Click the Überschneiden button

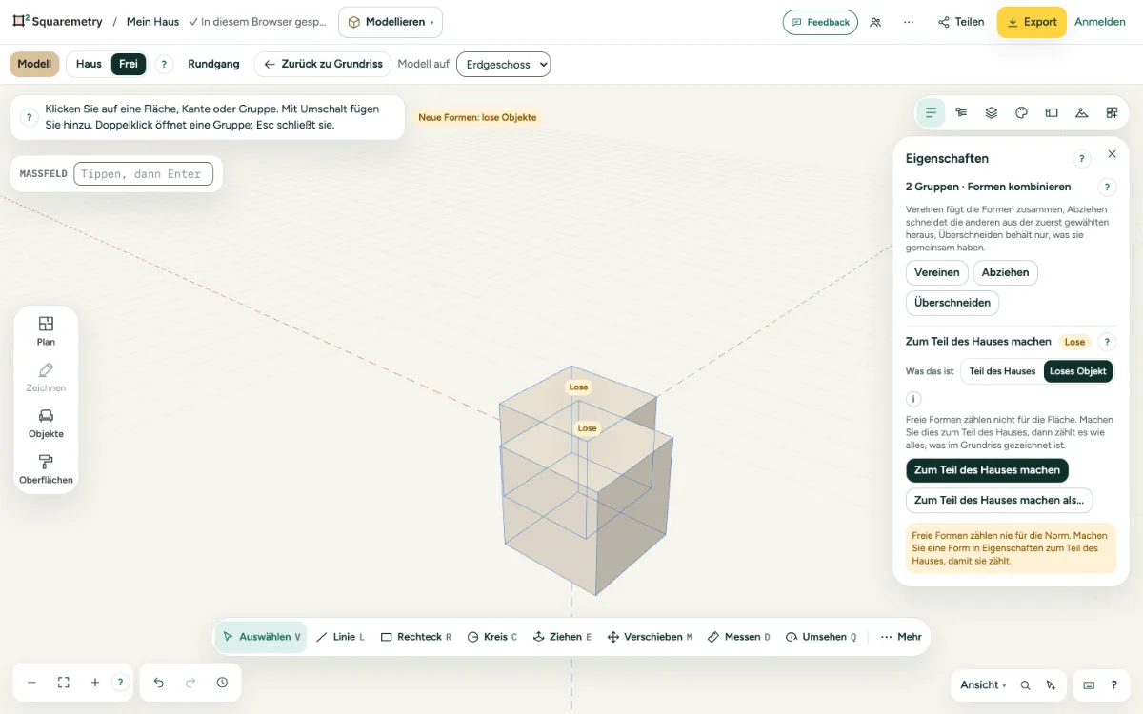point(952,303)
